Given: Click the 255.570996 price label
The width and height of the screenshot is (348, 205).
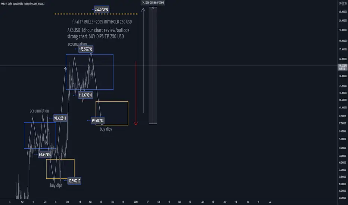Looking at the screenshot, I should tap(102, 9).
